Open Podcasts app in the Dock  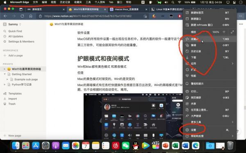(56, 146)
